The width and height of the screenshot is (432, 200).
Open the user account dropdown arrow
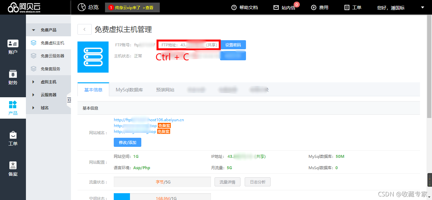(x=422, y=7)
